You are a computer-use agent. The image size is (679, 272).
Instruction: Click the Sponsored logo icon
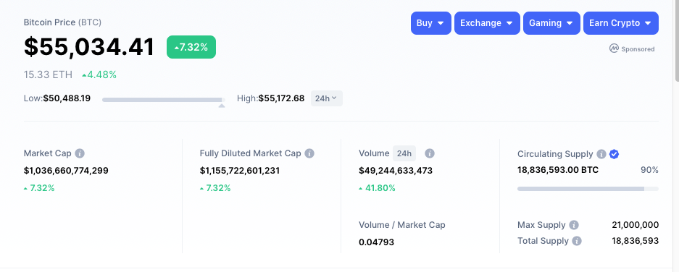tap(614, 48)
